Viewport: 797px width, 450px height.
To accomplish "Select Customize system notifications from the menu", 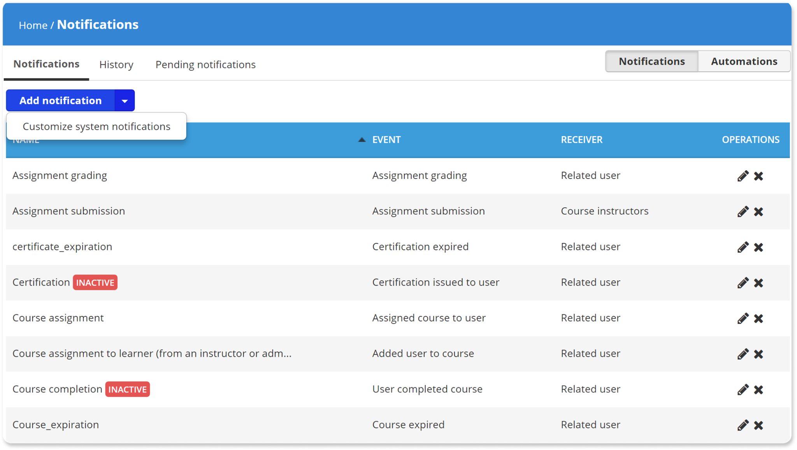I will pyautogui.click(x=97, y=126).
